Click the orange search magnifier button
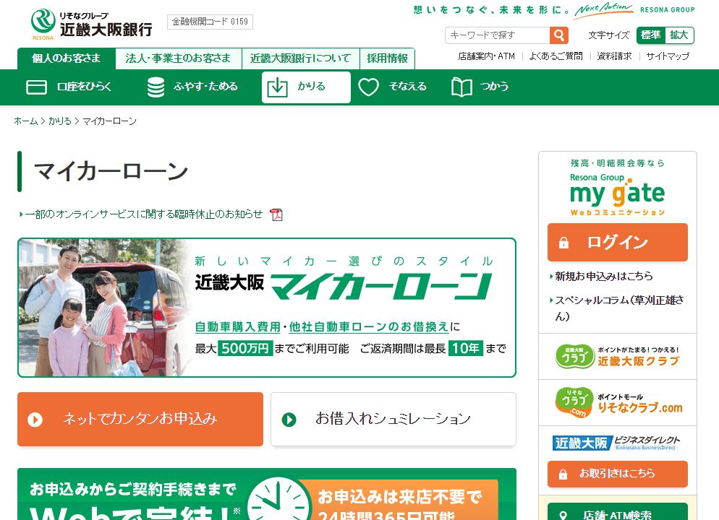 (559, 35)
